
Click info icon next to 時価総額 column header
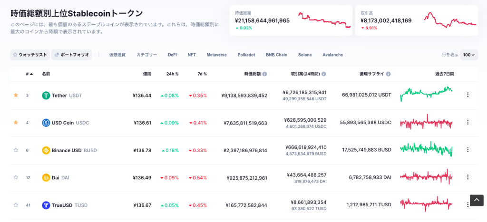coord(265,74)
